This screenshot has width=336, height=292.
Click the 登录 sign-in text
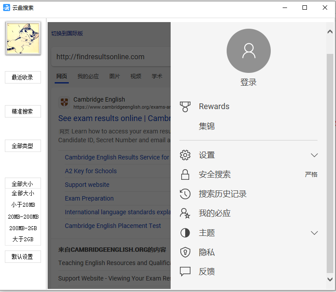click(248, 82)
